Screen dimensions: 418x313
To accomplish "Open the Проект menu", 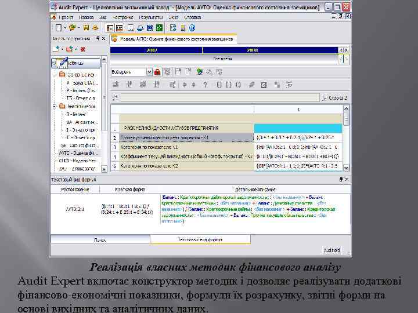I will [x=66, y=17].
